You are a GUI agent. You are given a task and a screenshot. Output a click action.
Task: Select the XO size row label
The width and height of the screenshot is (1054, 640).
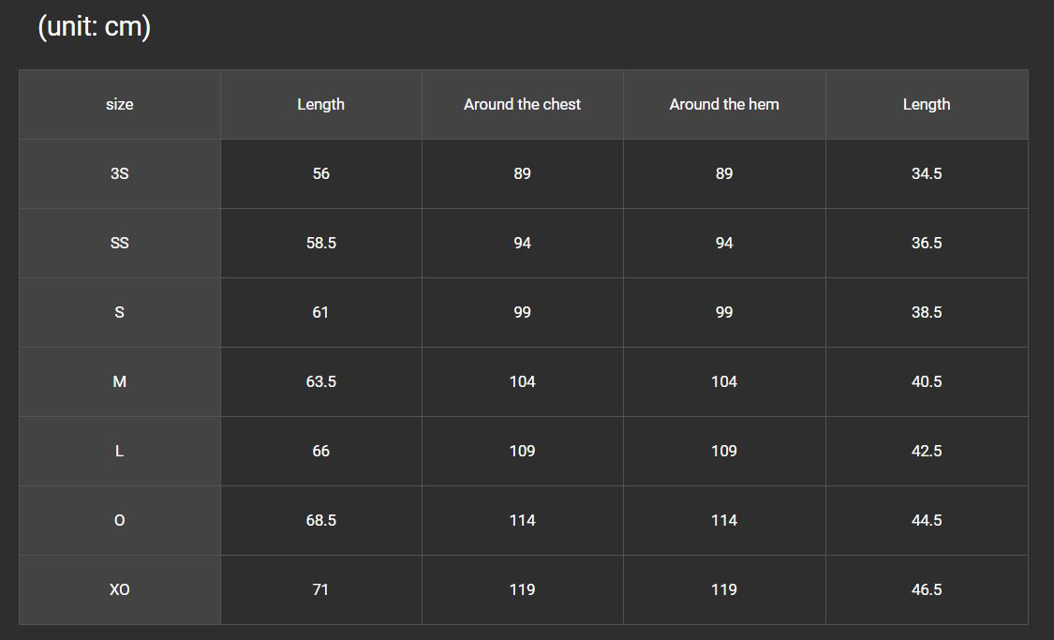(x=120, y=589)
